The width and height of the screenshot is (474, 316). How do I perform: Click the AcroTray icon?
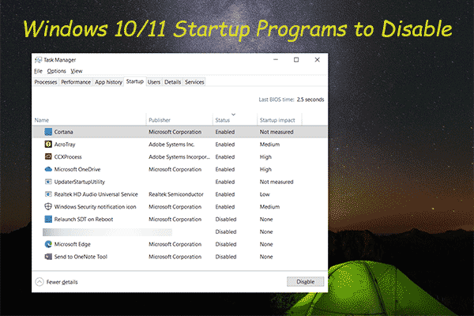pyautogui.click(x=48, y=145)
